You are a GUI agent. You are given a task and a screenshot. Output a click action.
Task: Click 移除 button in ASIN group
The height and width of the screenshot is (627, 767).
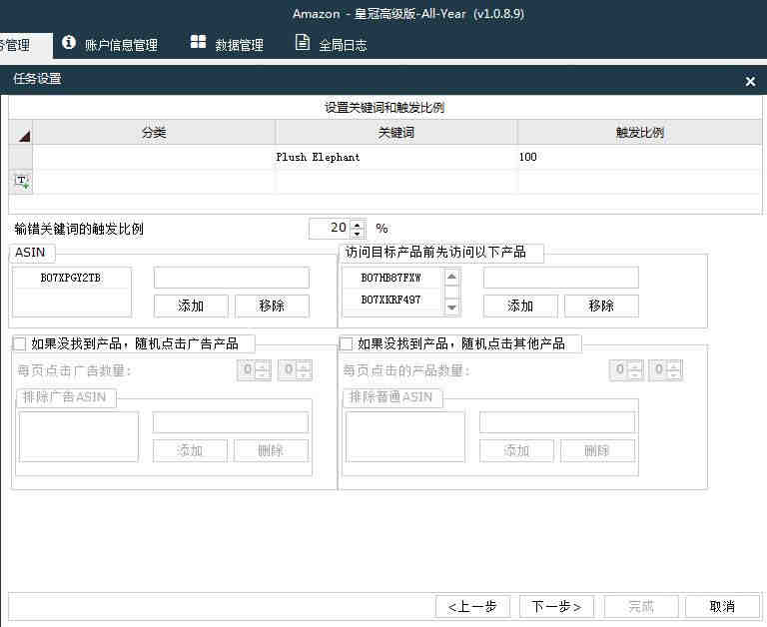[272, 306]
